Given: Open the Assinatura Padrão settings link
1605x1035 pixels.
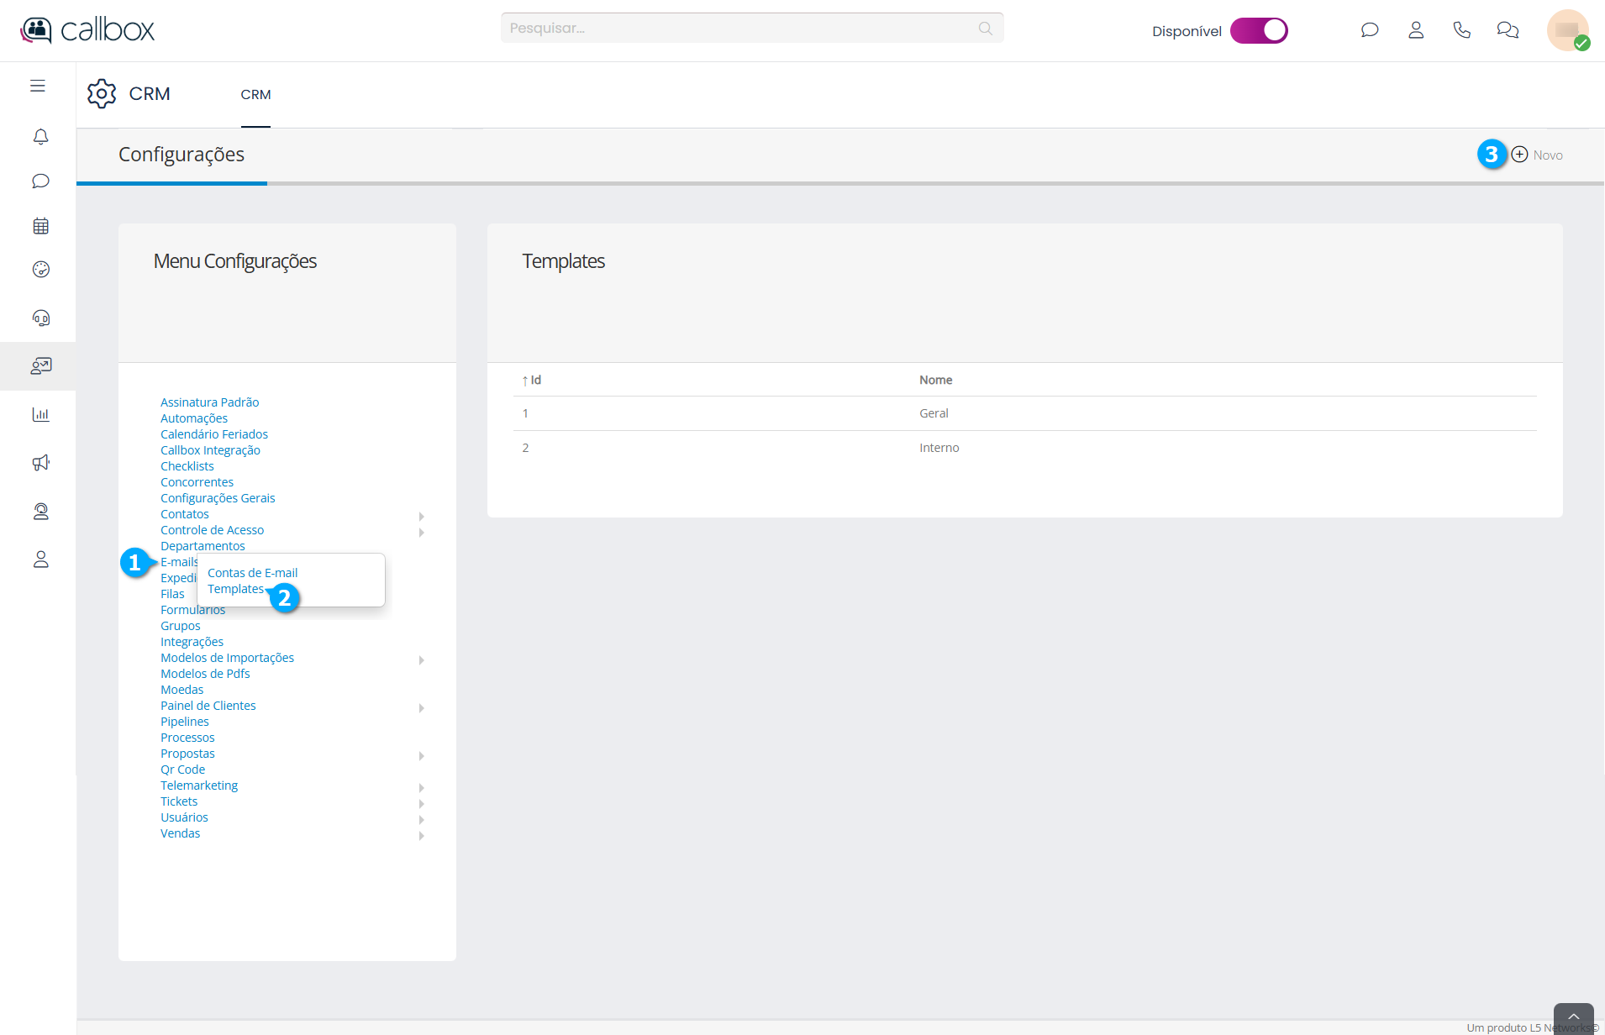Looking at the screenshot, I should tap(209, 402).
